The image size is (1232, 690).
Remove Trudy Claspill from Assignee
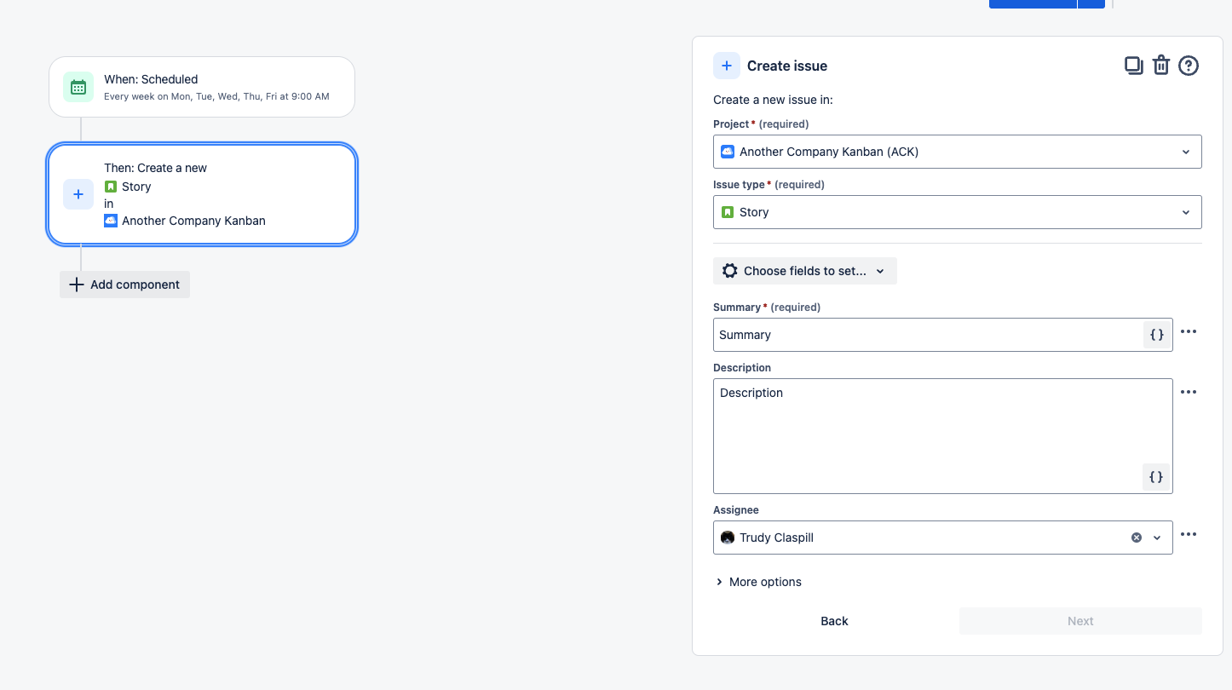(1136, 537)
